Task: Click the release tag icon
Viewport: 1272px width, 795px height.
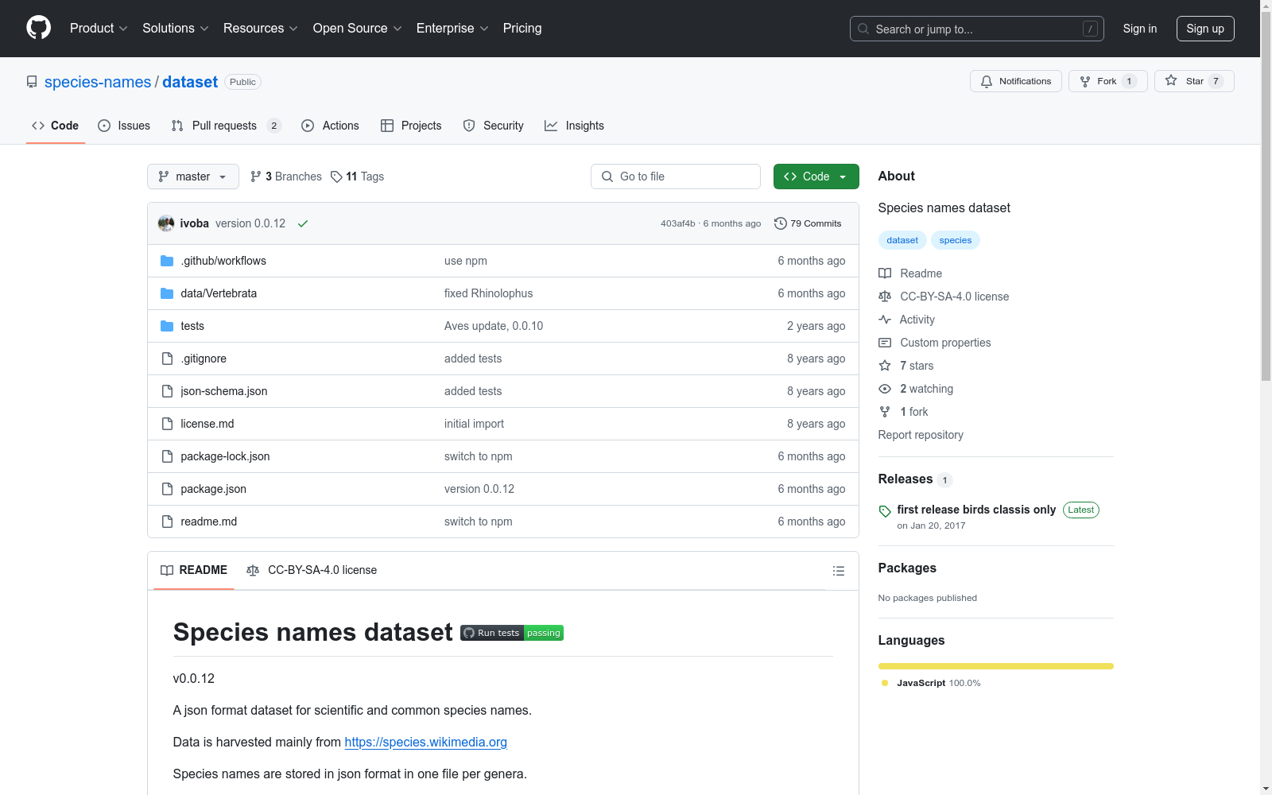Action: [885, 511]
